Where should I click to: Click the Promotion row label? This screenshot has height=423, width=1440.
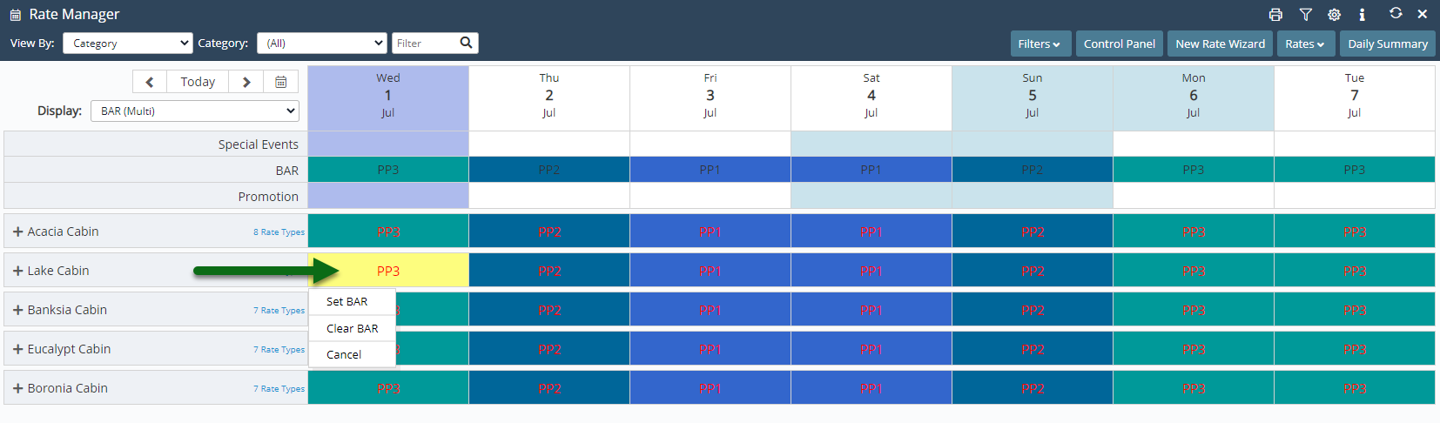coord(268,197)
